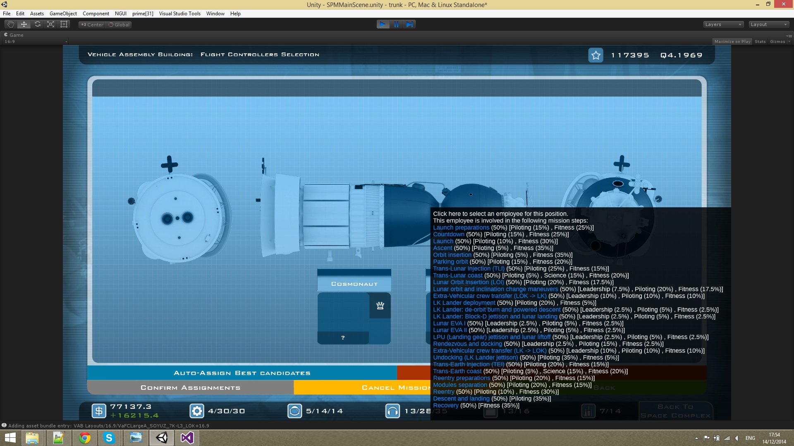Open the GameObject menu

[63, 14]
